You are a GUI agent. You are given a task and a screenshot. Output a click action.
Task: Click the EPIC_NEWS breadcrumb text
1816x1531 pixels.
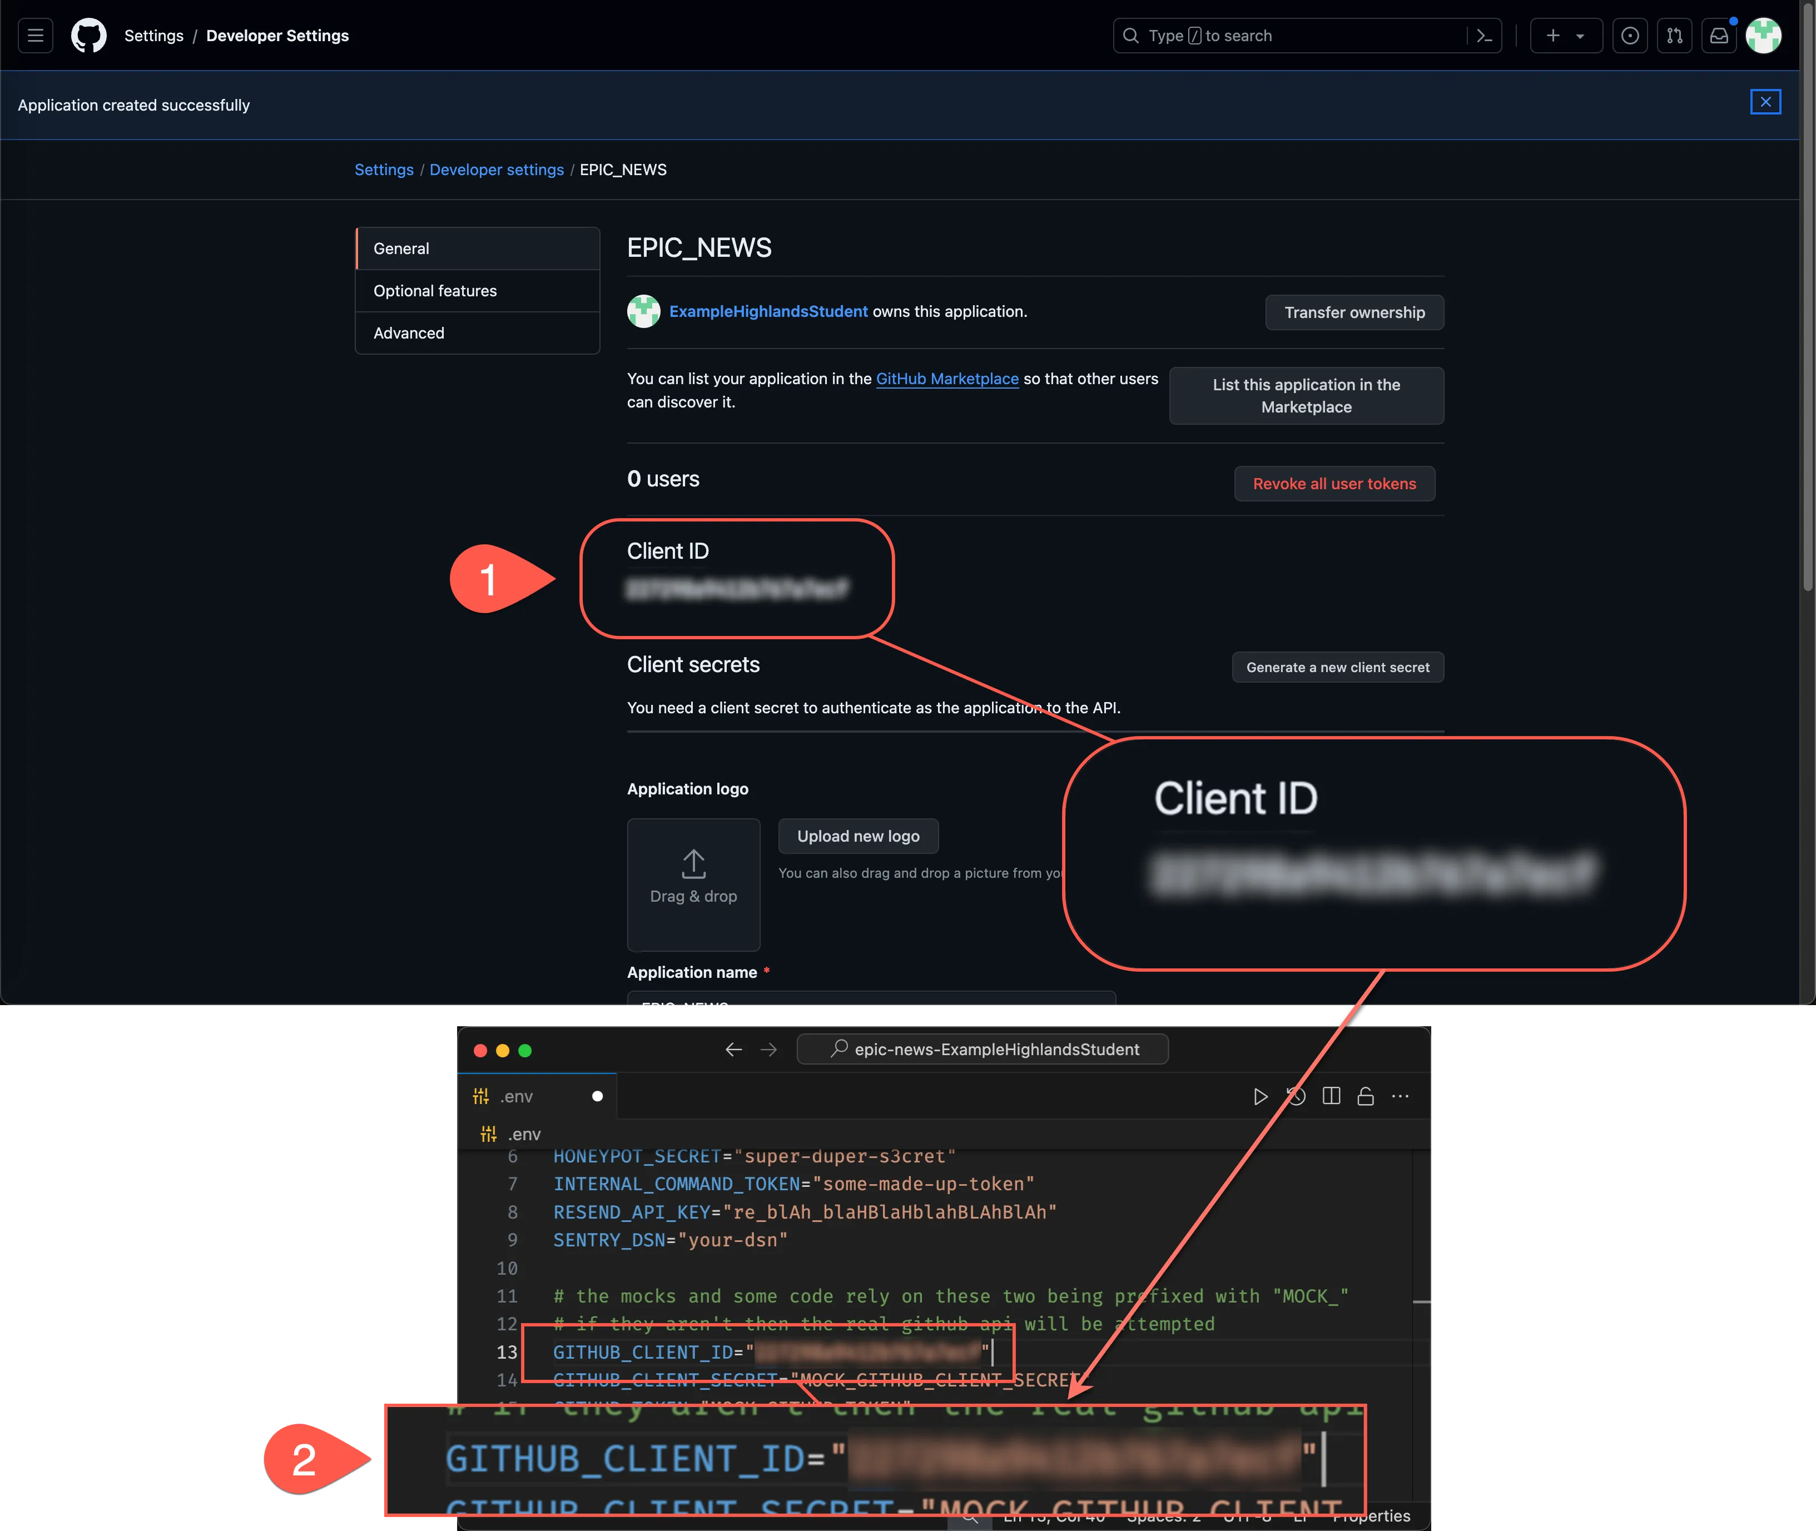pyautogui.click(x=623, y=169)
